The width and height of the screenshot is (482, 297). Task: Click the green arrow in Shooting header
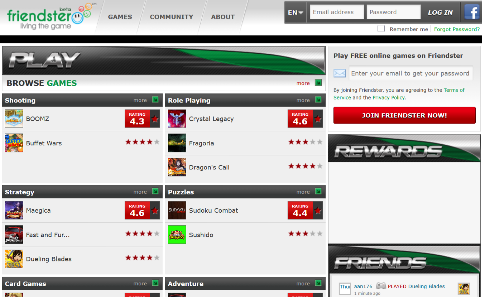155,100
